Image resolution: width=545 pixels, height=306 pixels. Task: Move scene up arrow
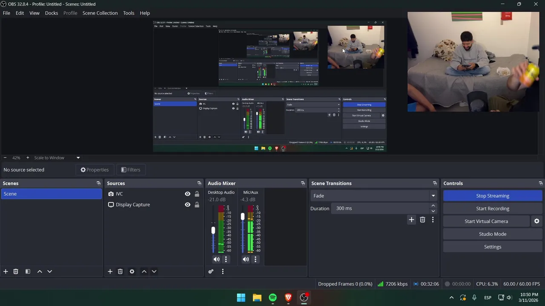point(40,271)
